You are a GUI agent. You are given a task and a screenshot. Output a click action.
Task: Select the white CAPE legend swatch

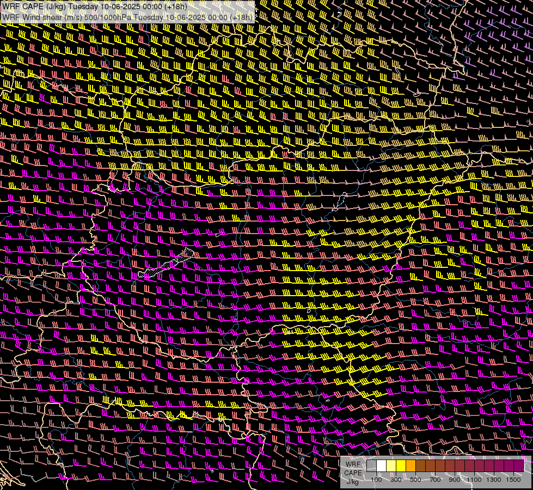coord(382,466)
